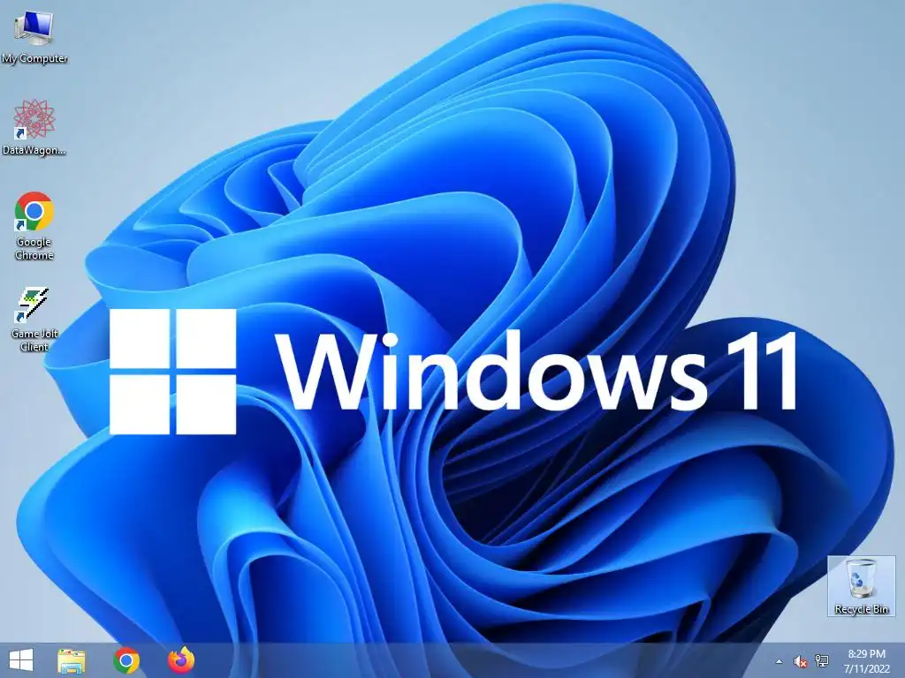This screenshot has width=905, height=678.
Task: Select the Recycle Bin icon
Action: (861, 586)
